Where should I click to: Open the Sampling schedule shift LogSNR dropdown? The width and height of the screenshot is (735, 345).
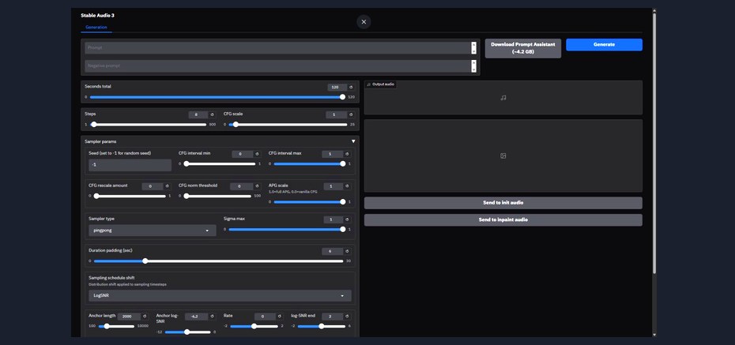click(220, 296)
